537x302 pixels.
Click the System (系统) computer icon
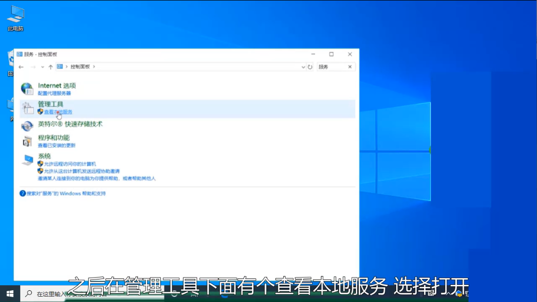click(27, 160)
